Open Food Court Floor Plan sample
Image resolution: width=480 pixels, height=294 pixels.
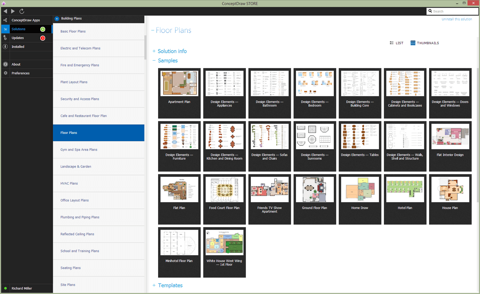tap(224, 199)
